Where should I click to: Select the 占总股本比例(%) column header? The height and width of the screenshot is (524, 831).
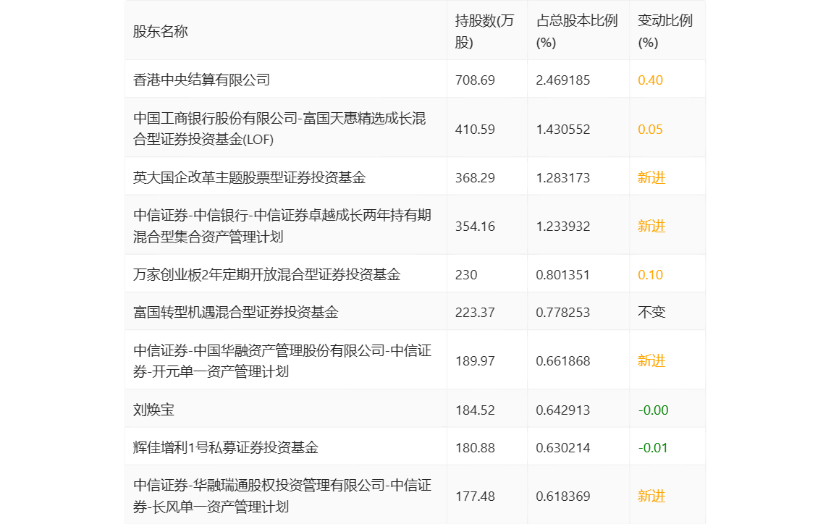[576, 31]
